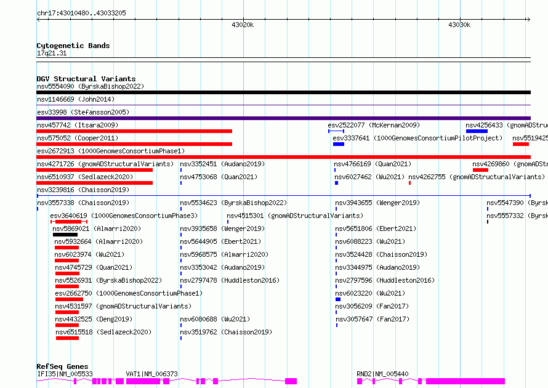Select the VAT1|NM_006373 gene label

[151, 374]
